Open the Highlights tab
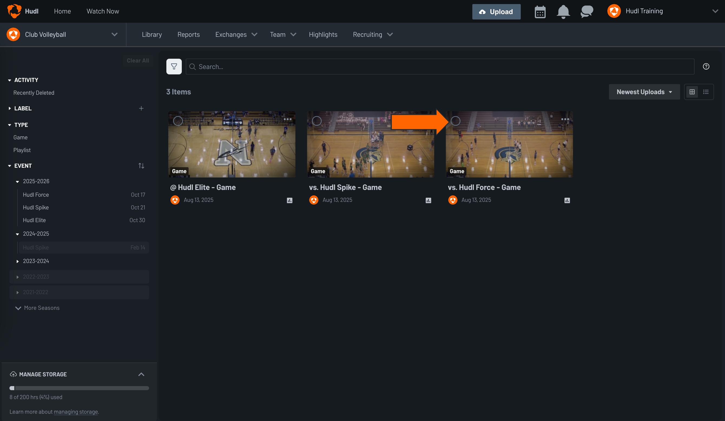The image size is (725, 421). tap(323, 35)
